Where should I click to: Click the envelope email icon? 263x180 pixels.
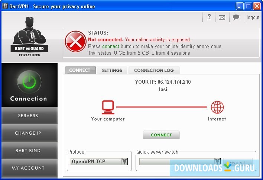[x=222, y=17]
